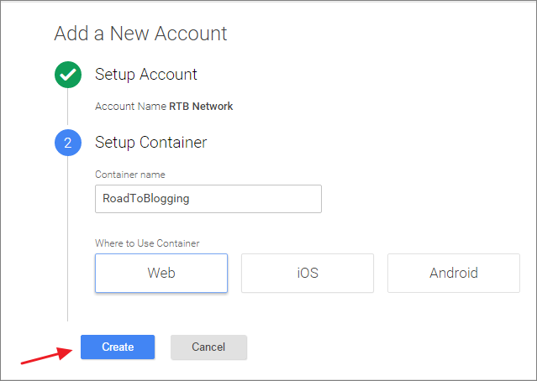This screenshot has height=381, width=537.
Task: Cancel the new account setup
Action: (208, 347)
